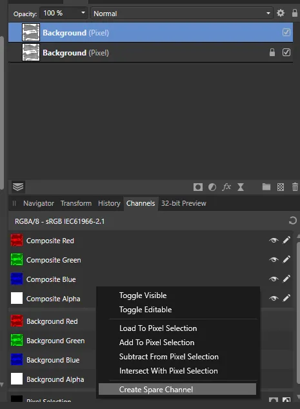Click the stacked layers icon dropdown

pyautogui.click(x=18, y=187)
